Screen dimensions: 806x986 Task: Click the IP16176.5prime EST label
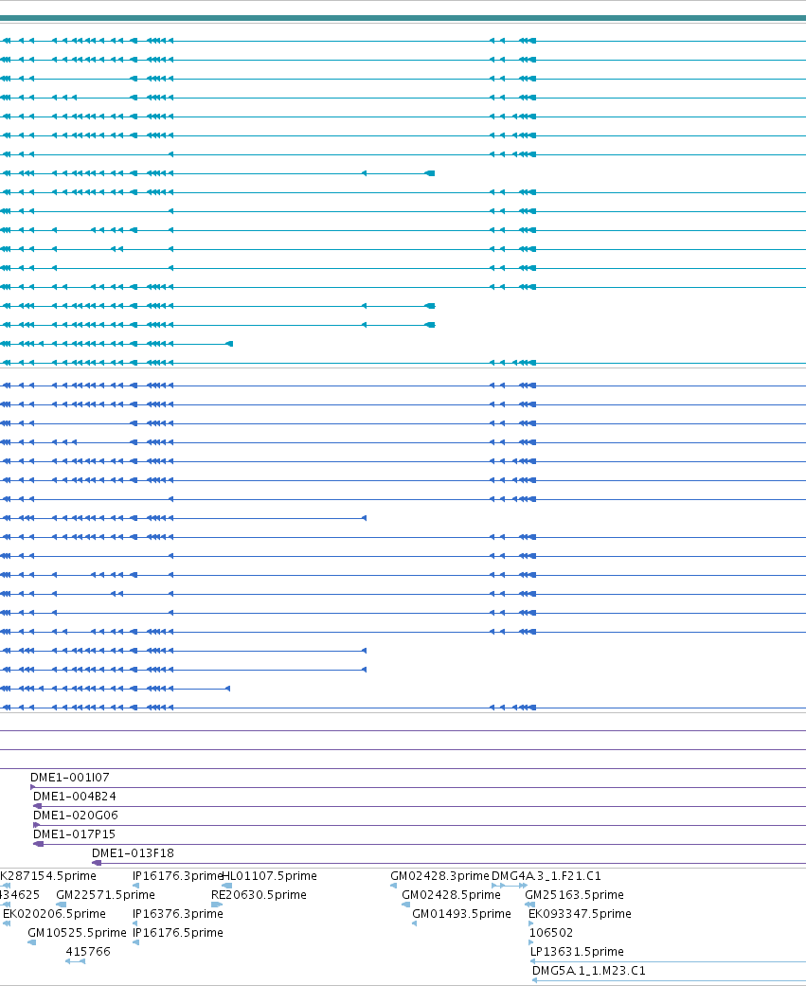[x=178, y=932]
